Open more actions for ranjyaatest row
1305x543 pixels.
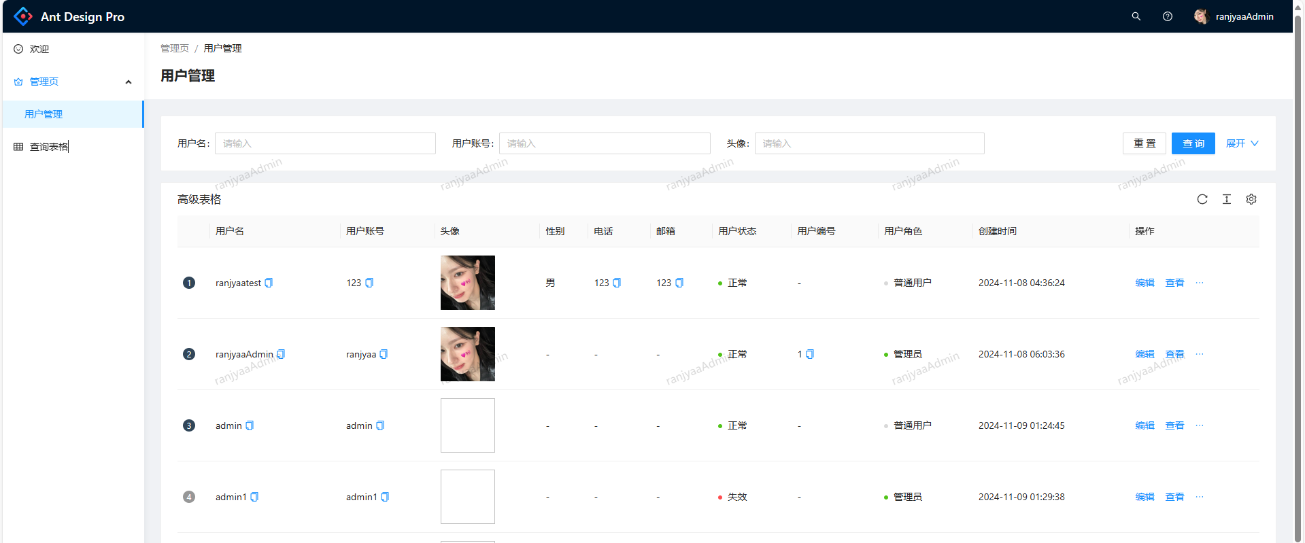(1199, 283)
